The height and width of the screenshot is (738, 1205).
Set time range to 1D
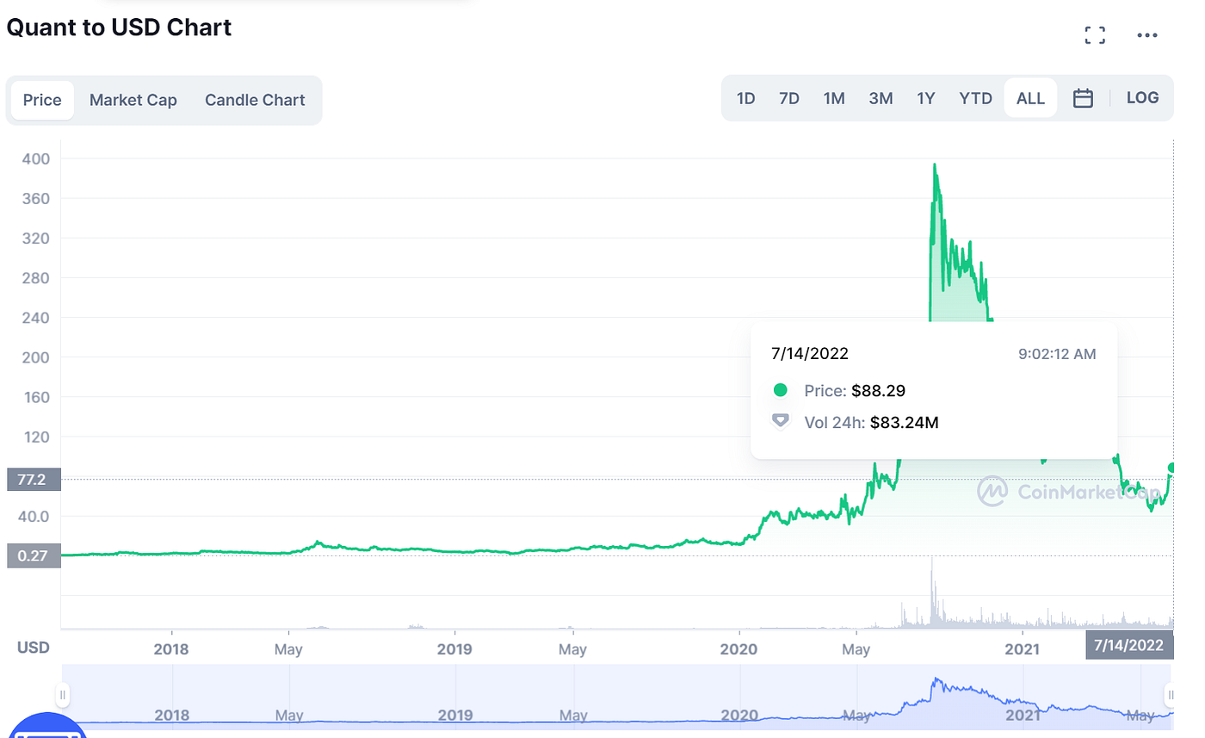pos(745,98)
